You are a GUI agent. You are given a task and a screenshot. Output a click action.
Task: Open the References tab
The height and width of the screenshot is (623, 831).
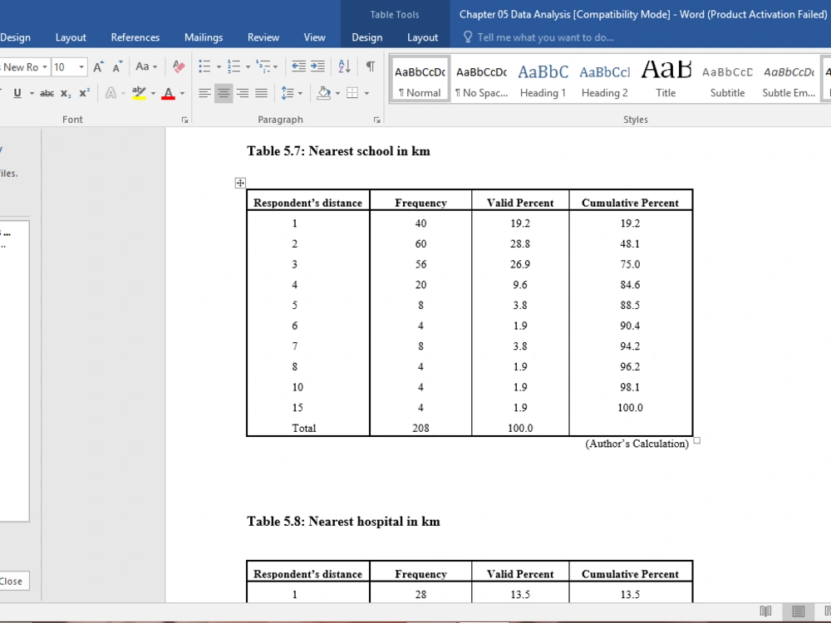click(x=135, y=37)
